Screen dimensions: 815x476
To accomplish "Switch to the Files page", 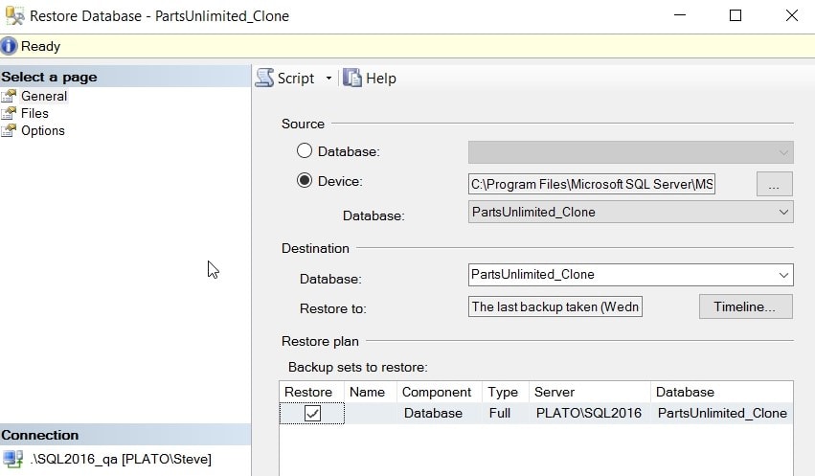I will coord(34,113).
